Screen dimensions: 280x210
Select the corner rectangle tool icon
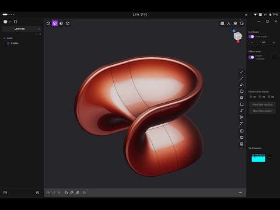(x=242, y=104)
